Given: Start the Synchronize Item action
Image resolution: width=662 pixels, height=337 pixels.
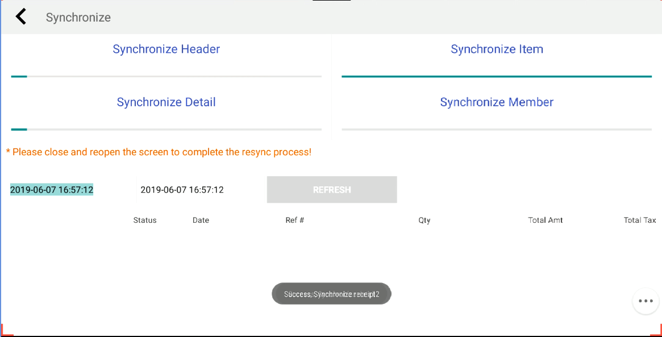Looking at the screenshot, I should pos(497,49).
